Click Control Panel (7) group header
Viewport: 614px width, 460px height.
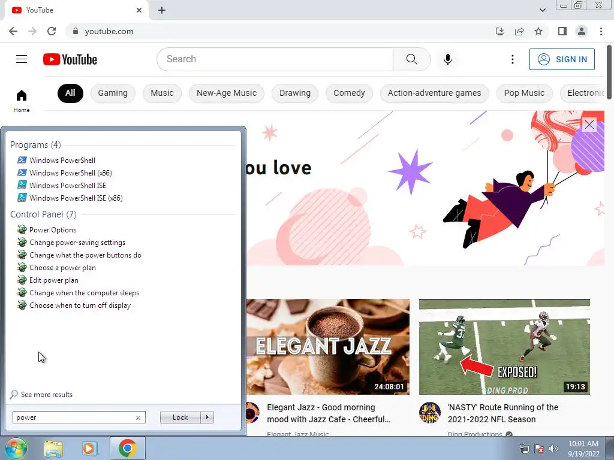[43, 214]
